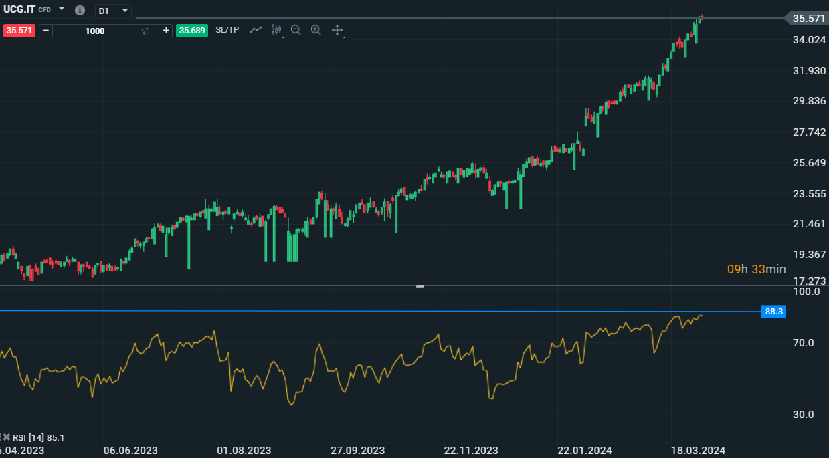Increase volume with the plus button
Image resolution: width=829 pixels, height=458 pixels.
[166, 31]
